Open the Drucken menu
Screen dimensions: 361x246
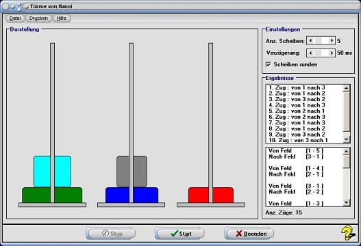[x=38, y=18]
